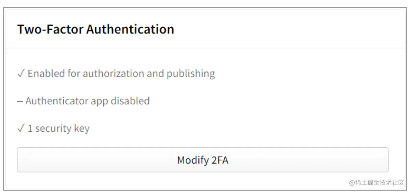Click the checkmark beside 1 security key
This screenshot has height=192, width=410.
click(x=21, y=129)
